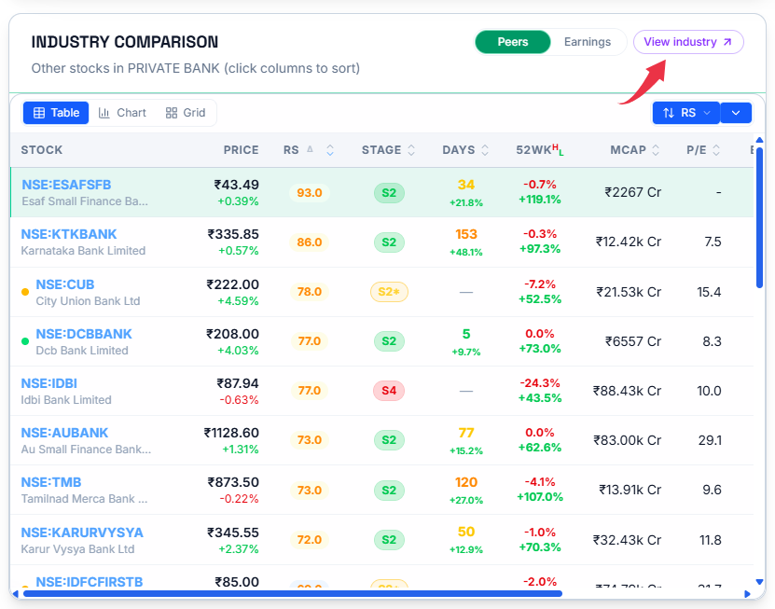Click the ₹335.85 price of KTKBANK
Viewport: 775px width, 609px height.
coord(233,234)
